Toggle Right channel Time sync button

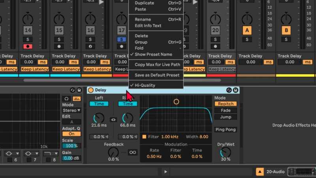pos(128,104)
